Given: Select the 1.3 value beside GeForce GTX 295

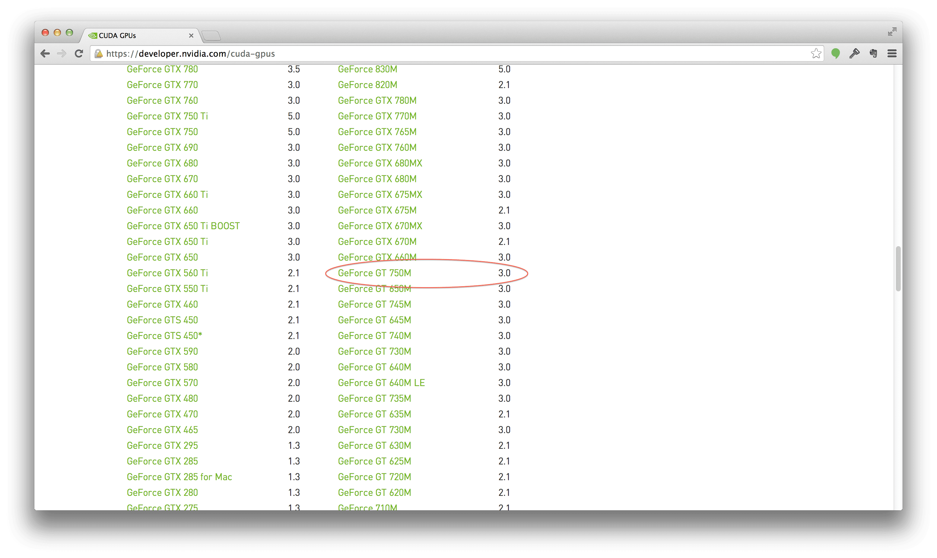Looking at the screenshot, I should pyautogui.click(x=294, y=445).
